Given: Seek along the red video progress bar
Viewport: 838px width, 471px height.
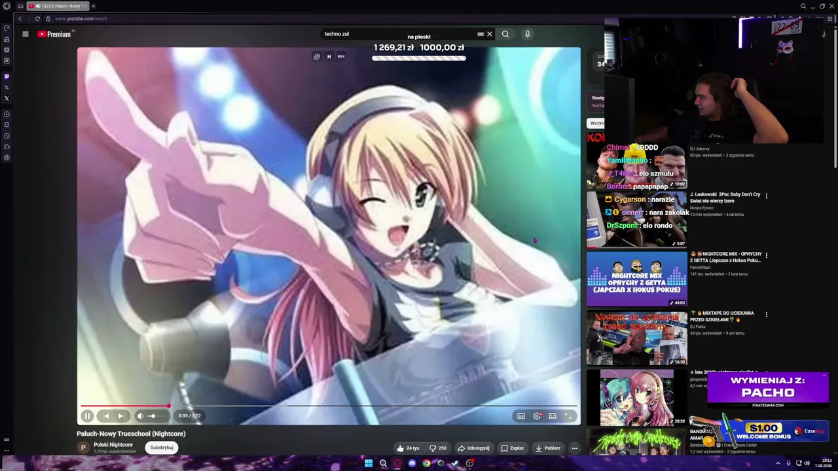Looking at the screenshot, I should [x=329, y=406].
